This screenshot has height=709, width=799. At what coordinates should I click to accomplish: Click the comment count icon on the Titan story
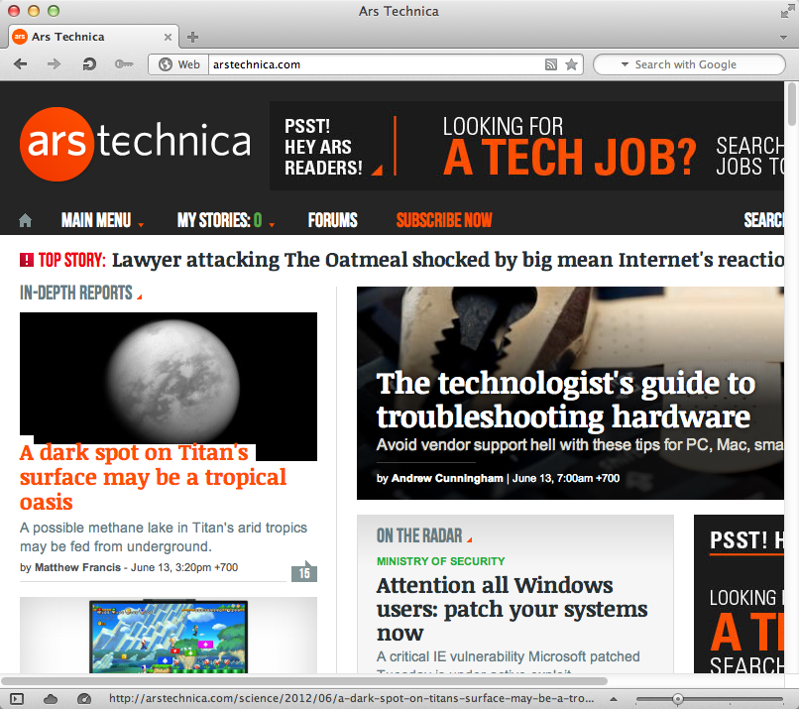[x=304, y=571]
